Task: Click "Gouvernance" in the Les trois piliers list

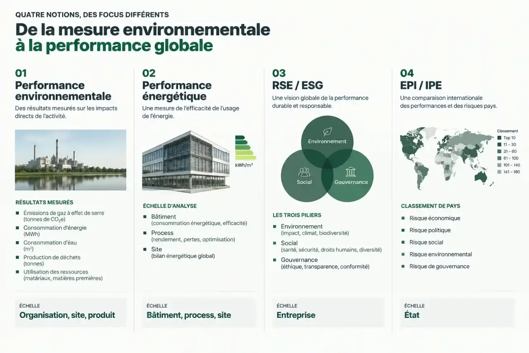Action: pos(299,260)
